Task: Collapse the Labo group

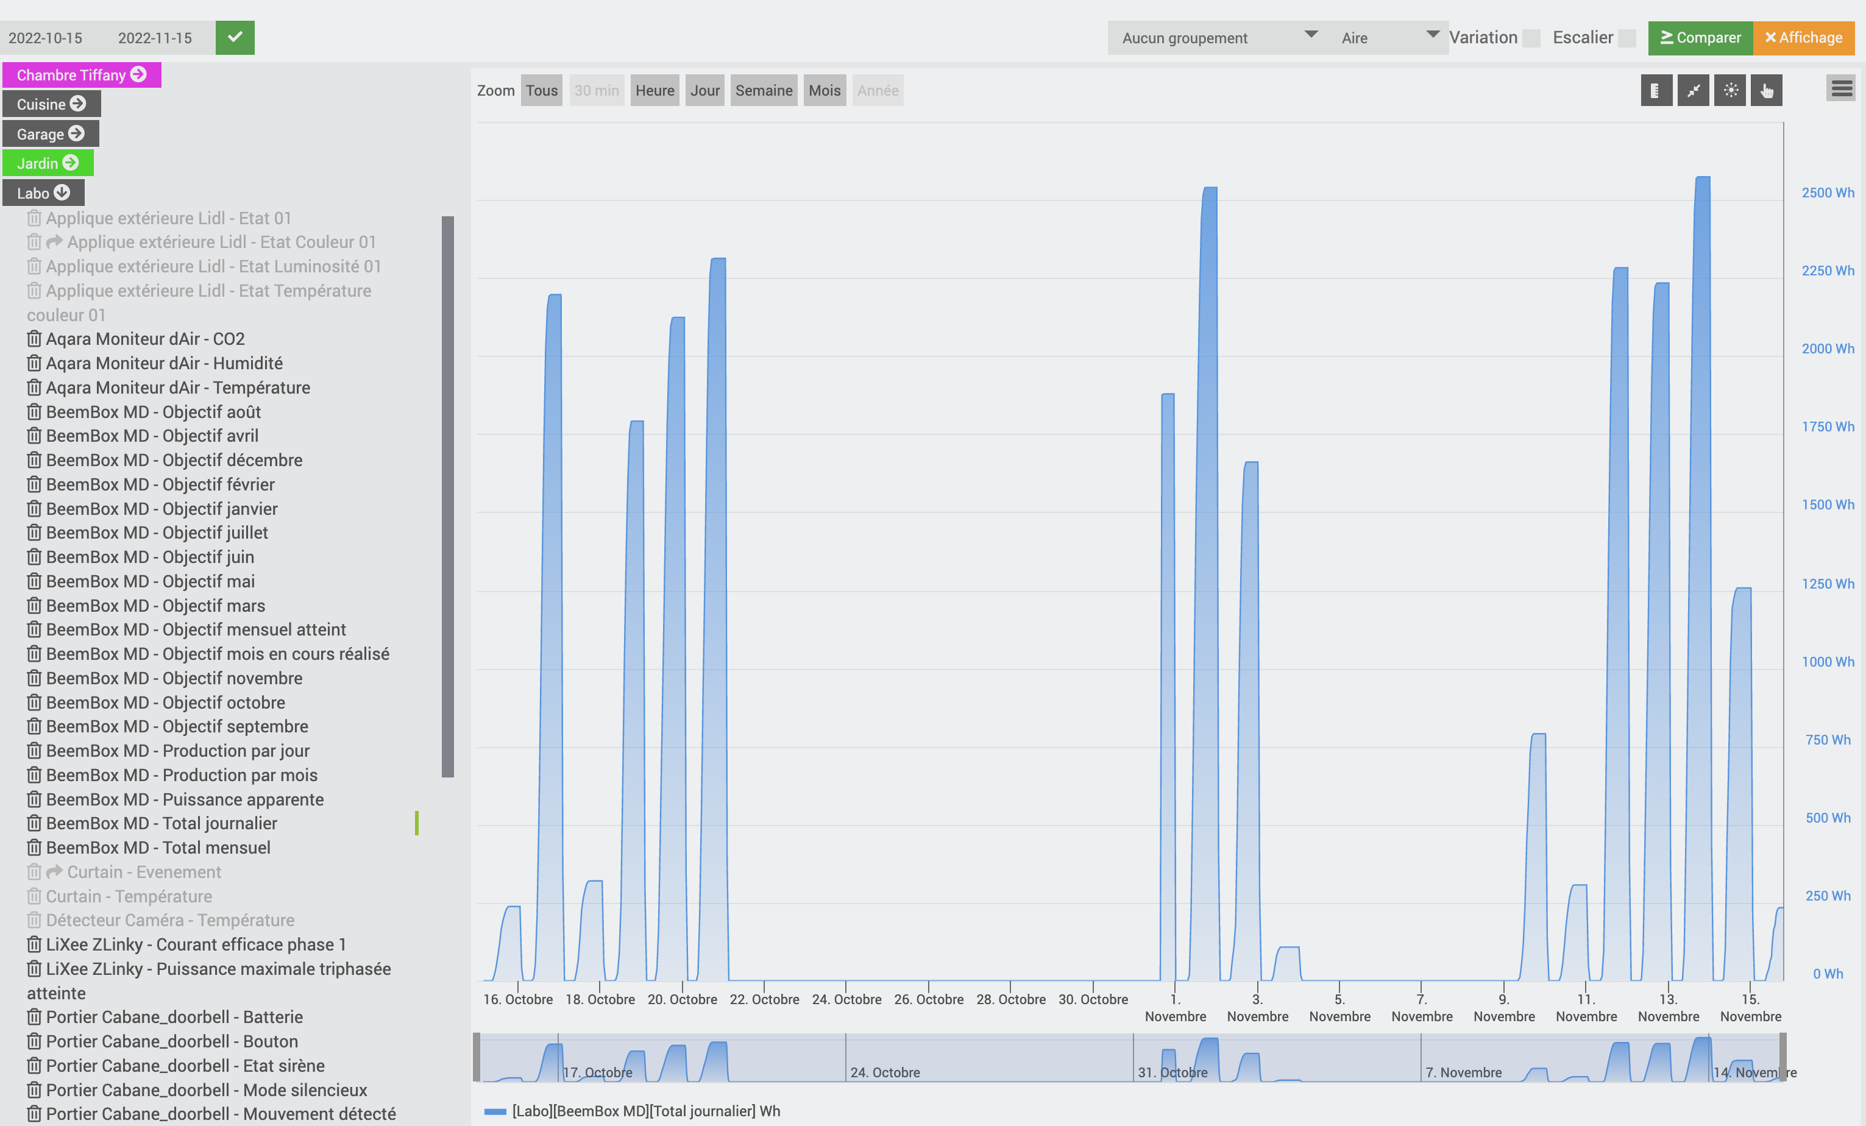Action: click(x=43, y=193)
